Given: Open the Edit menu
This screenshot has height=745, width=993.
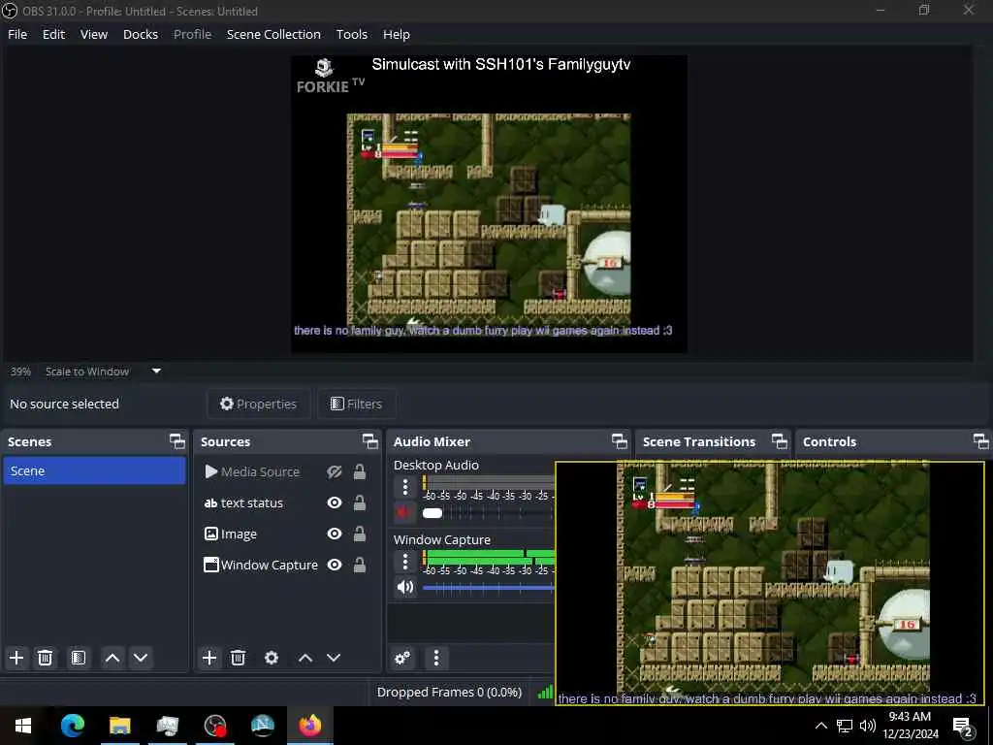Looking at the screenshot, I should [54, 34].
